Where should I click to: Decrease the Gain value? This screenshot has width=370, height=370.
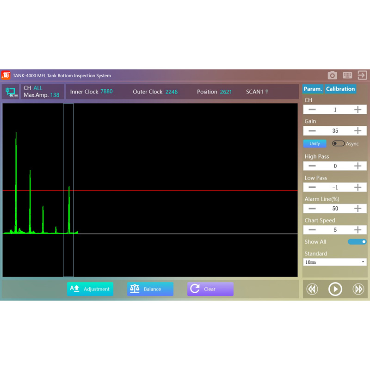click(312, 131)
